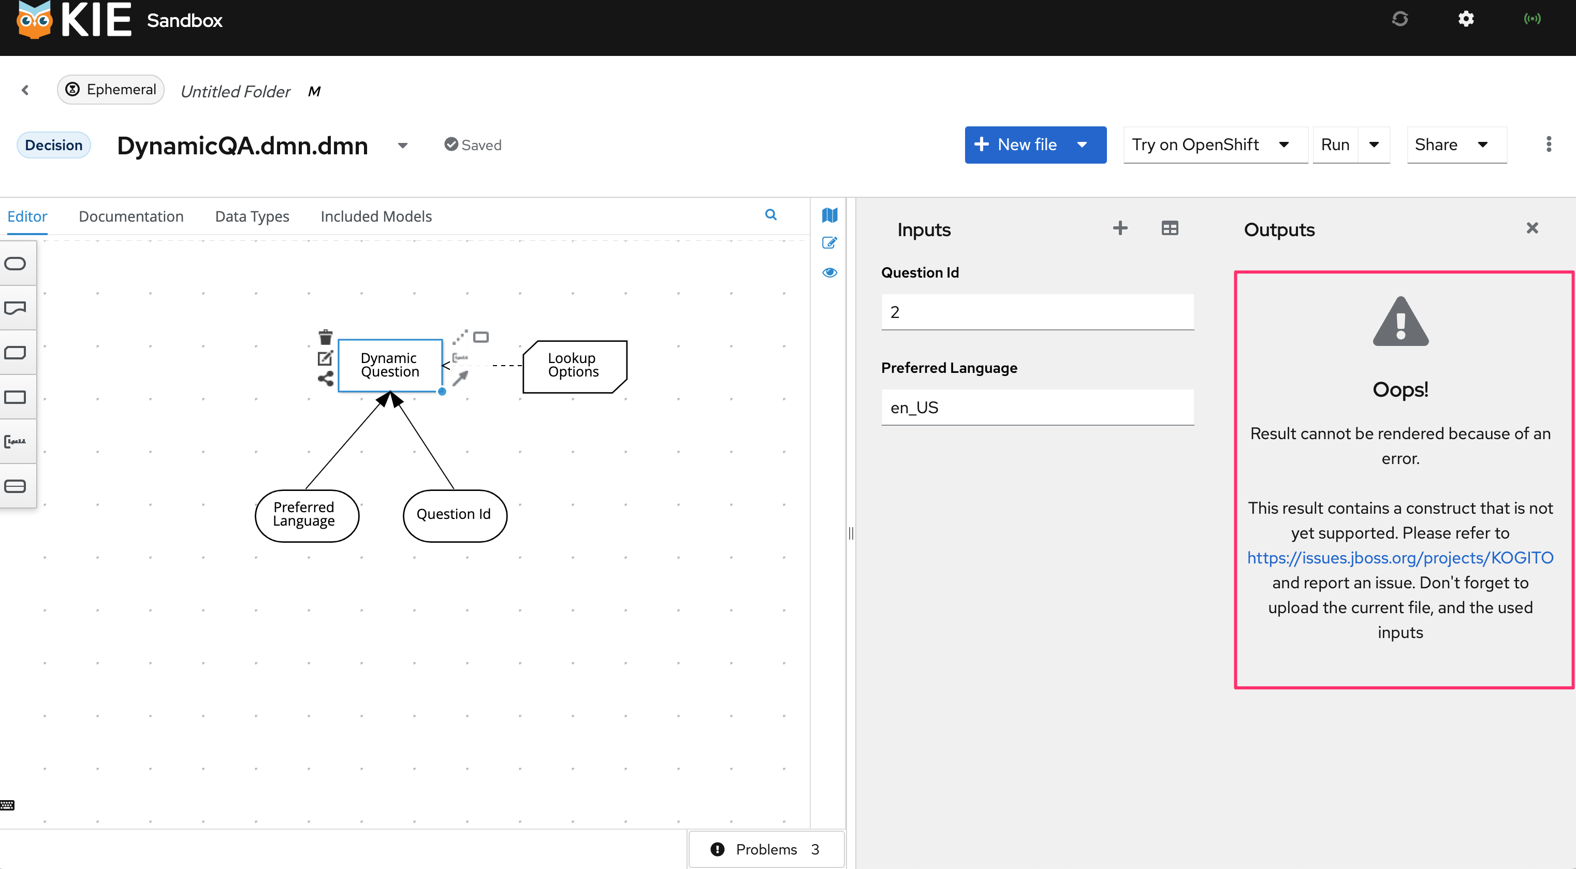Expand the DynamicQA.dmn.dmn file switcher dropdown

[x=403, y=146]
